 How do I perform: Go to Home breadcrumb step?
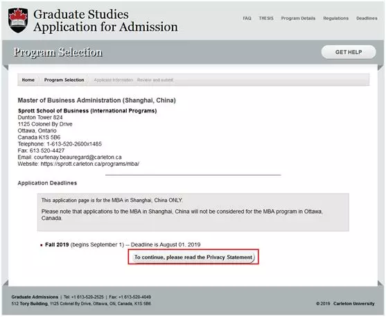28,80
